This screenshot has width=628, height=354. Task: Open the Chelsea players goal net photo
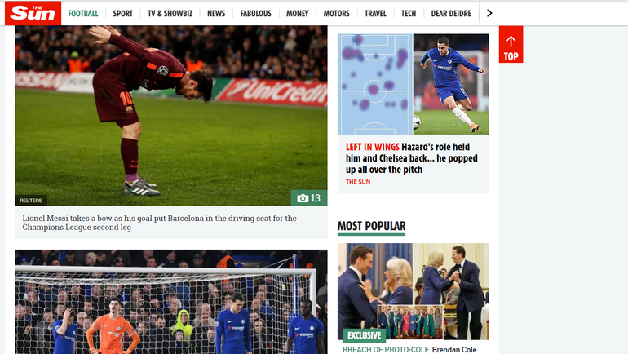[x=171, y=302]
